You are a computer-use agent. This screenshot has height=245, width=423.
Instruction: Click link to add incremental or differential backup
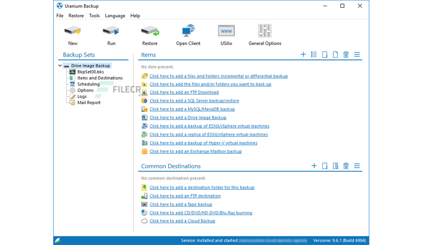(x=219, y=76)
